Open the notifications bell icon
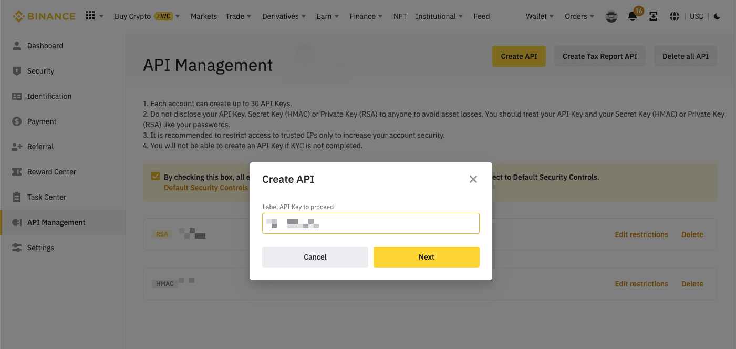 tap(633, 16)
